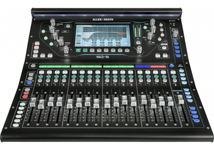This screenshot has width=214, height=150.
Task: Click the EQ Freq knob
Action: click(153, 29)
